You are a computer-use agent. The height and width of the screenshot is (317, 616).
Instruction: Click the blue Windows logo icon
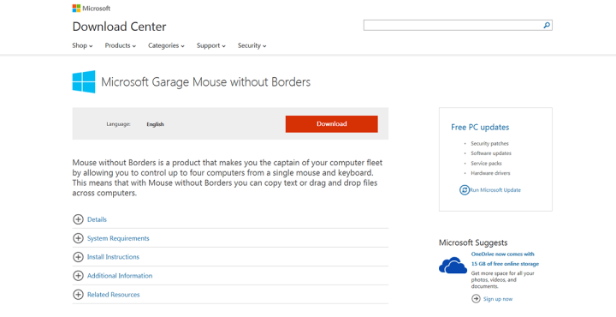coord(84,81)
